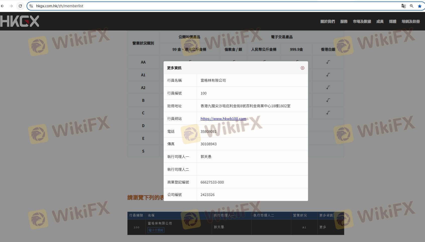
Task: Click category S row label
Action: (x=143, y=151)
